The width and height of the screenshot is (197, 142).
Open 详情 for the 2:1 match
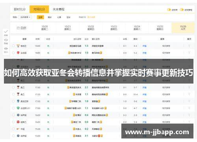point(144,87)
